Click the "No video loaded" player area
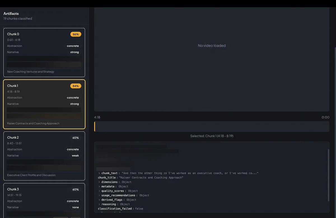 point(212,60)
